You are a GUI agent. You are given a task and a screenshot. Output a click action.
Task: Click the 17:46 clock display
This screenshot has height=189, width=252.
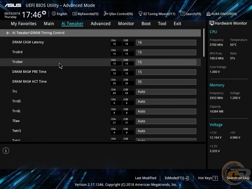[31, 15]
